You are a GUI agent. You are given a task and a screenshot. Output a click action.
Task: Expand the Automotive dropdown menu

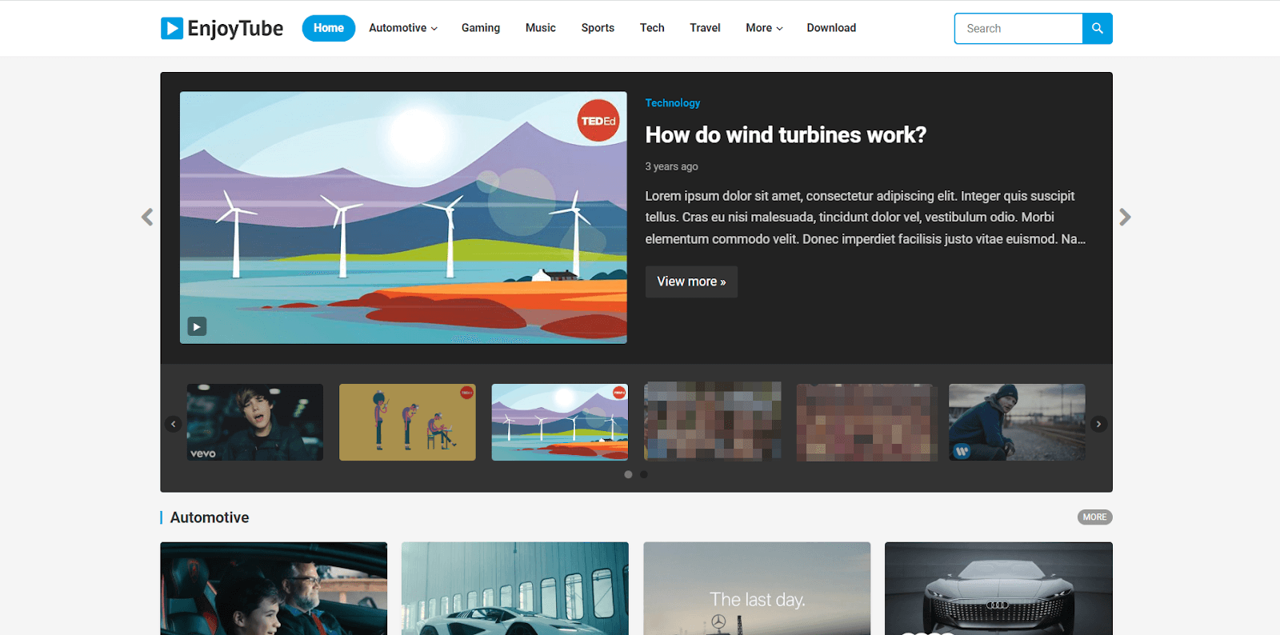402,28
